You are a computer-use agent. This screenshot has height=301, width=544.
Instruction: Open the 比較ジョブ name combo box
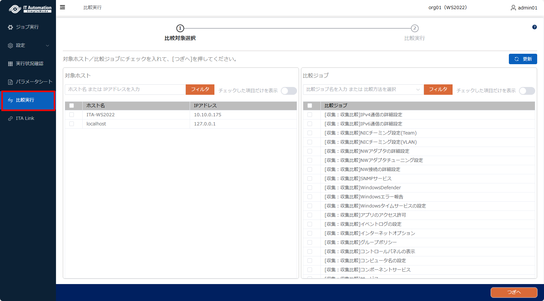click(x=363, y=89)
